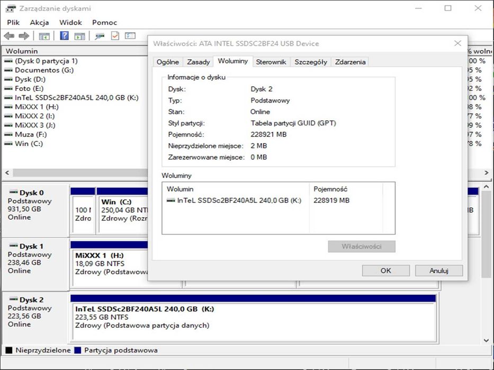
Task: Click the Anuluj button
Action: click(438, 271)
